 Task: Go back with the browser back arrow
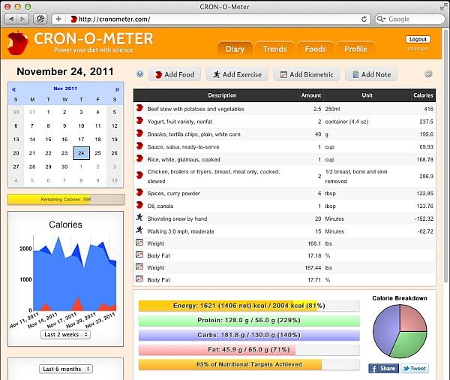(x=11, y=20)
